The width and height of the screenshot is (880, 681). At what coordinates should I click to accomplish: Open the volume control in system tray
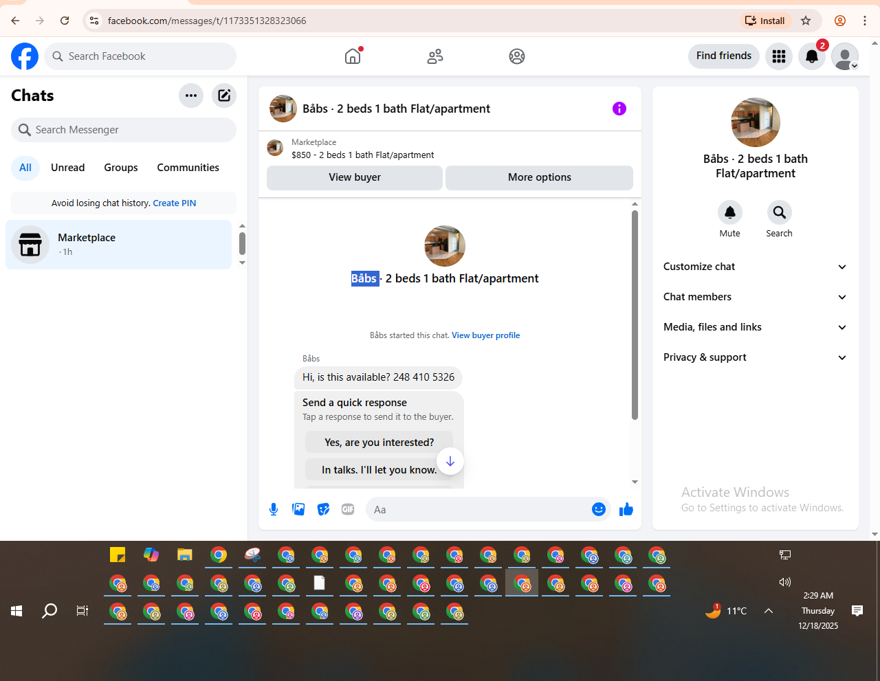(x=785, y=582)
